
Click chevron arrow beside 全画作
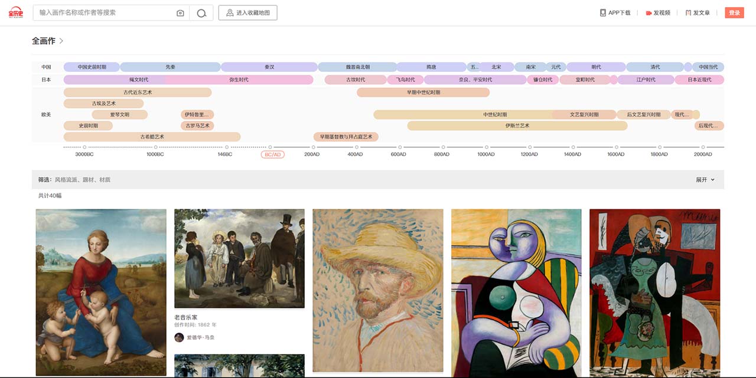tap(61, 41)
